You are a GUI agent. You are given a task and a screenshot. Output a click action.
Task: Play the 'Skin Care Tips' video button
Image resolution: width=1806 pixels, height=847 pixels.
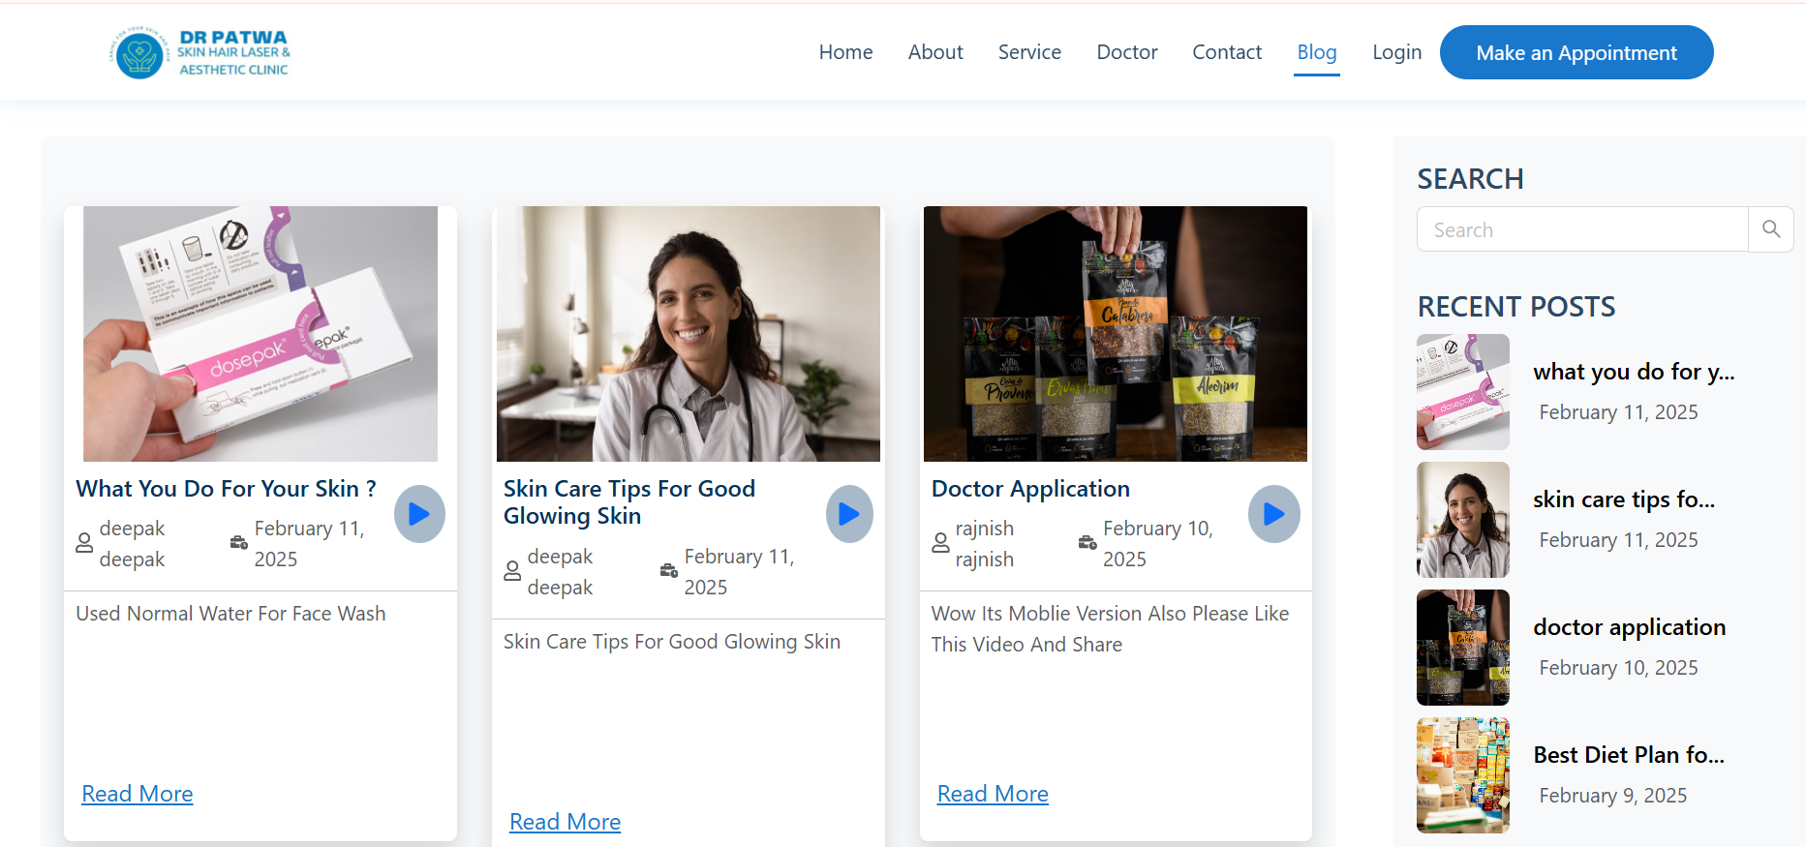click(x=849, y=514)
